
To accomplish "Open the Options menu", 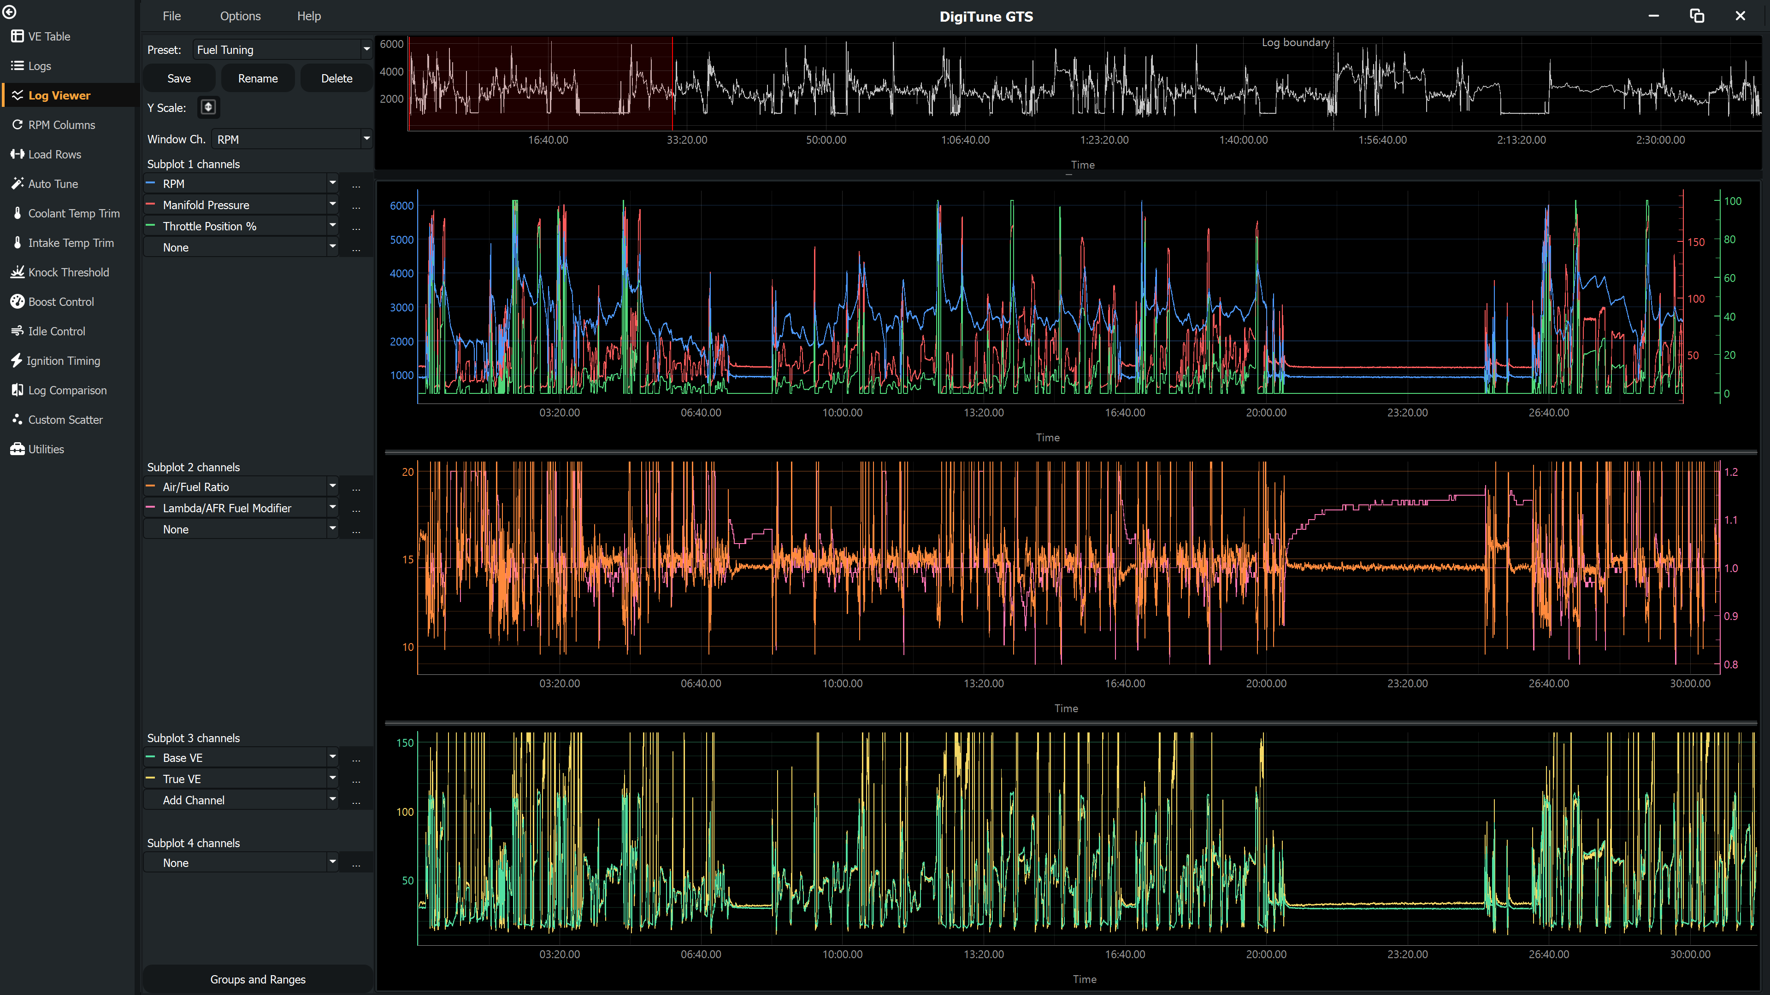I will pos(241,16).
